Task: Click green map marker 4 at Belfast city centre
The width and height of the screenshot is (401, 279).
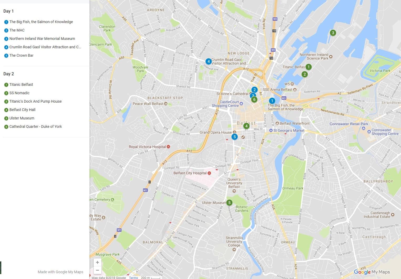Action: tap(246, 126)
